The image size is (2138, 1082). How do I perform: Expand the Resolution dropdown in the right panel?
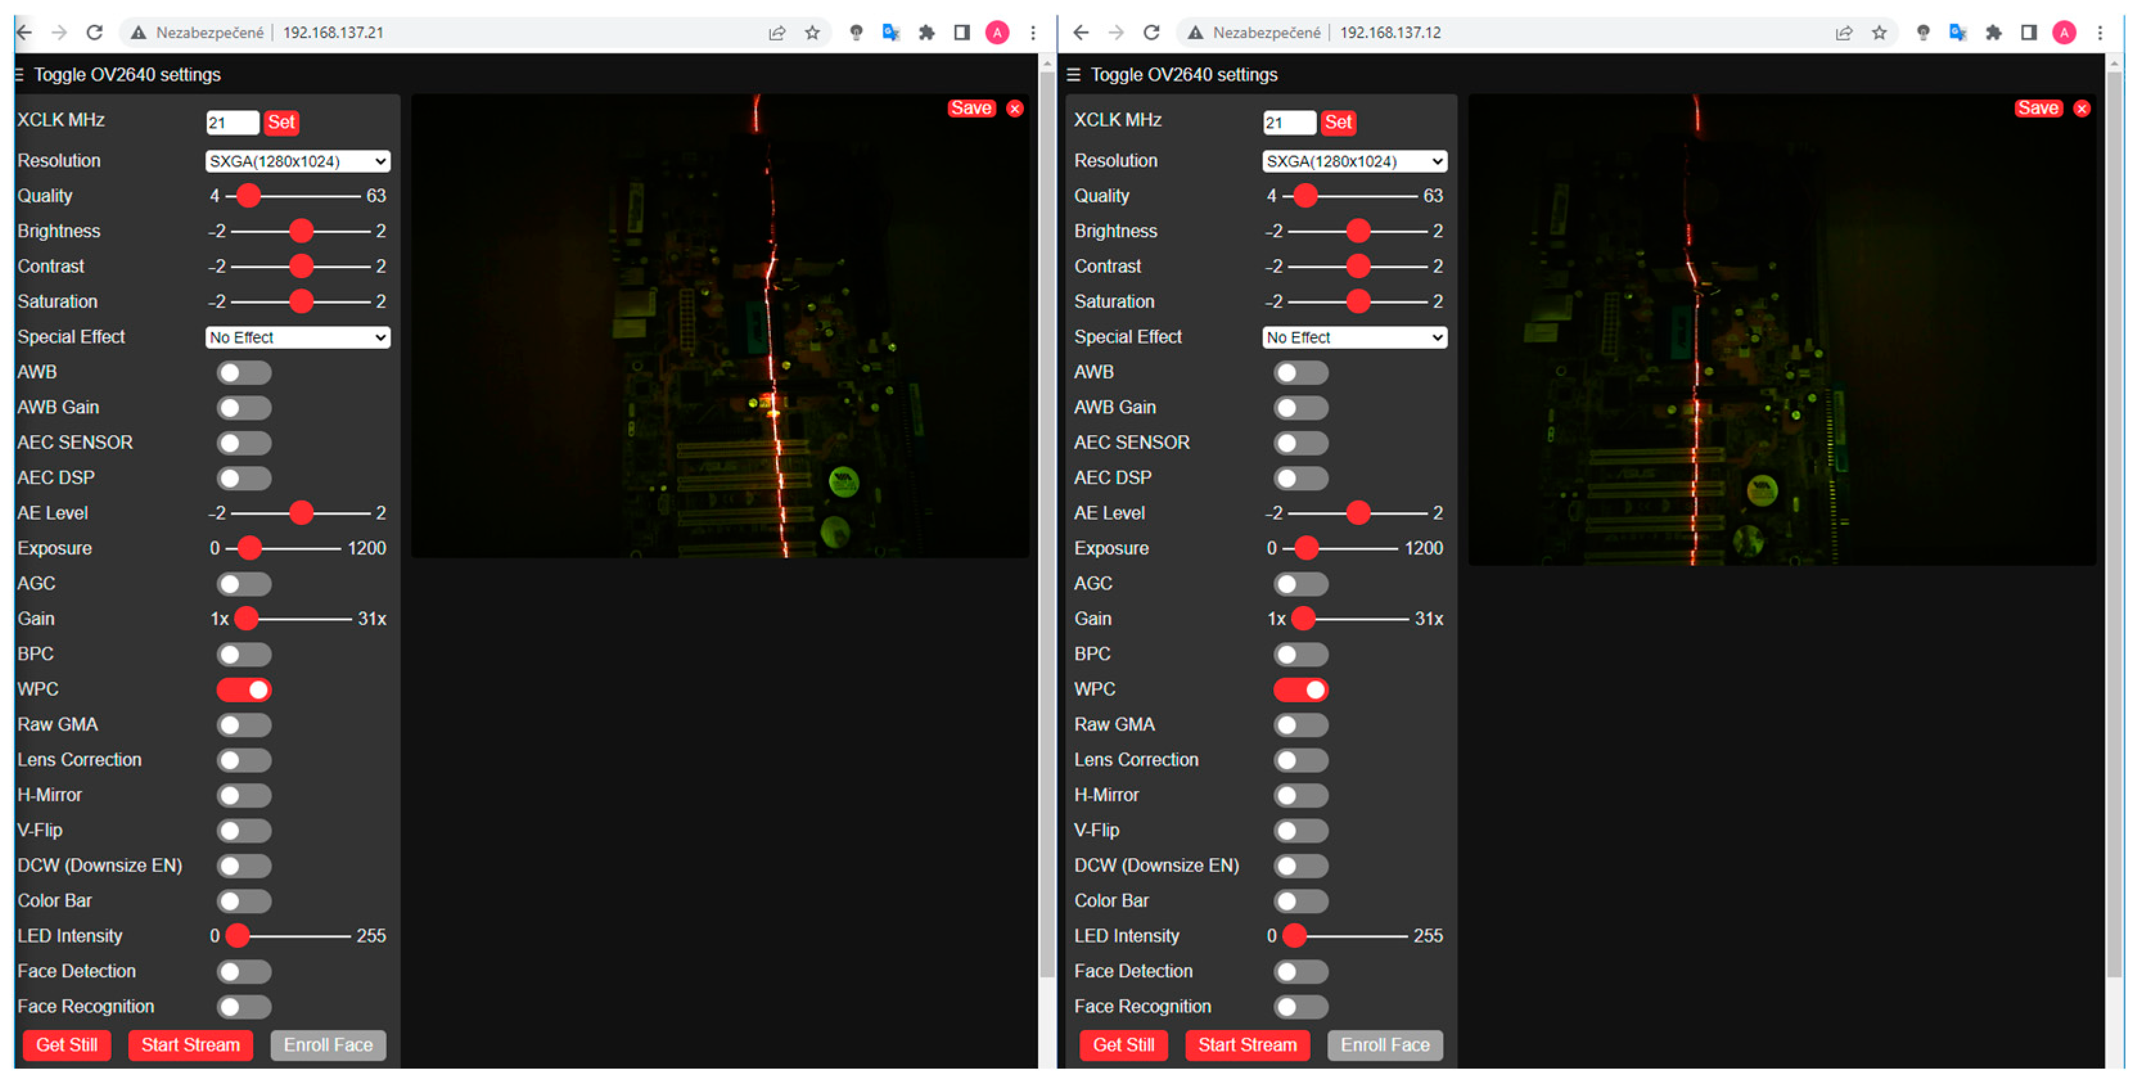pyautogui.click(x=1354, y=161)
